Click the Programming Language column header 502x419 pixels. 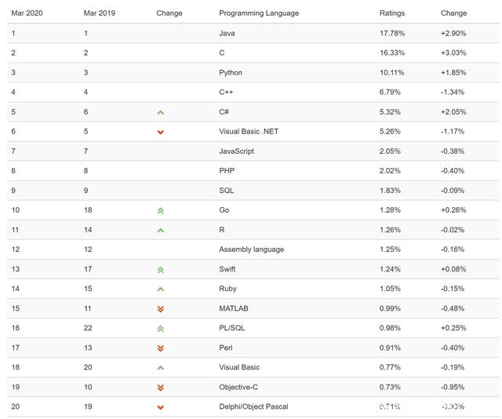(259, 13)
